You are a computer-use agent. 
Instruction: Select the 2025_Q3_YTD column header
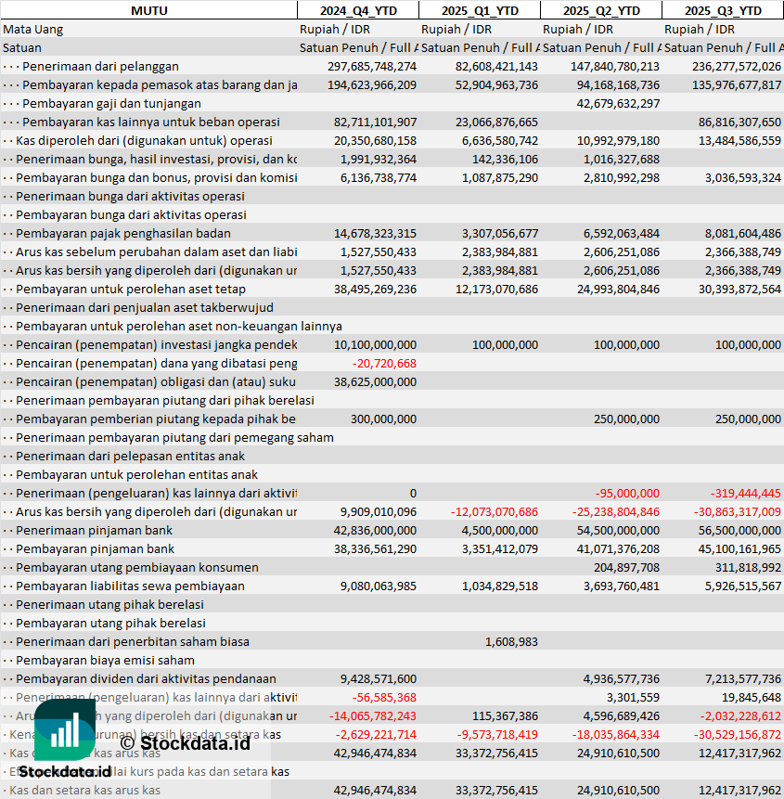[723, 10]
